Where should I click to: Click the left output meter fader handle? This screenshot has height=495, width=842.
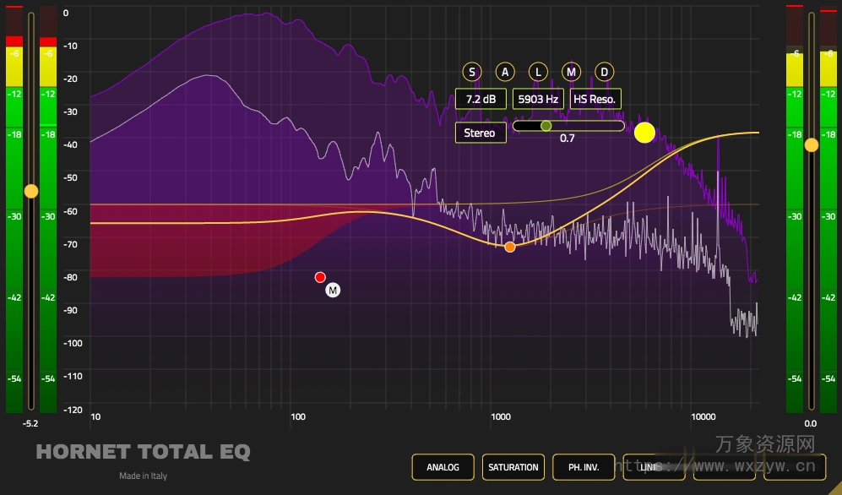point(31,191)
